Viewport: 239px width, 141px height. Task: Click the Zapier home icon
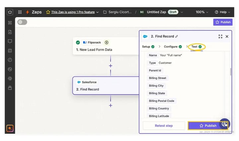click(10, 12)
